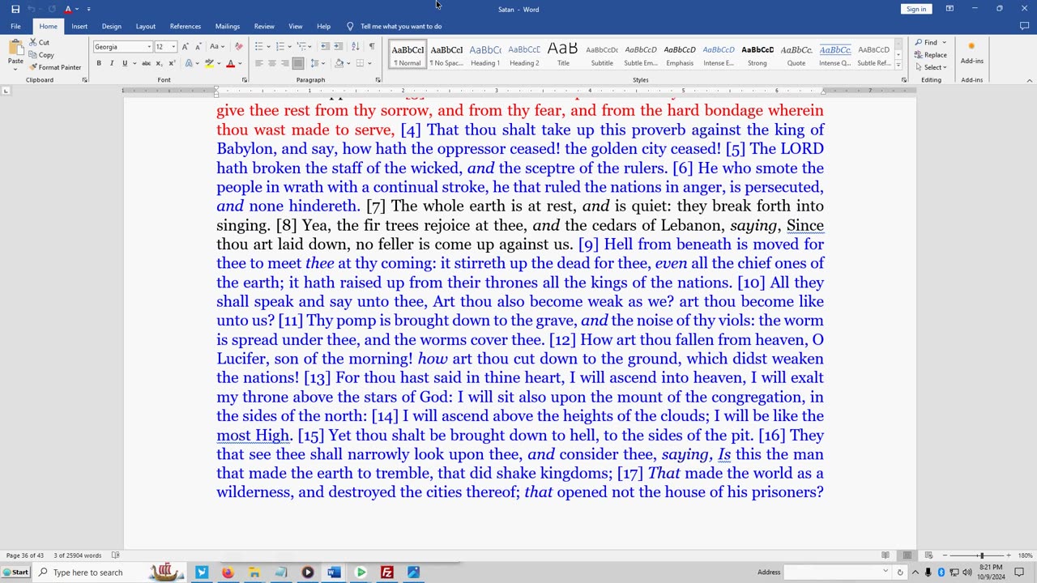Open the Select dropdown in the Editing group
This screenshot has height=583, width=1037.
[931, 67]
